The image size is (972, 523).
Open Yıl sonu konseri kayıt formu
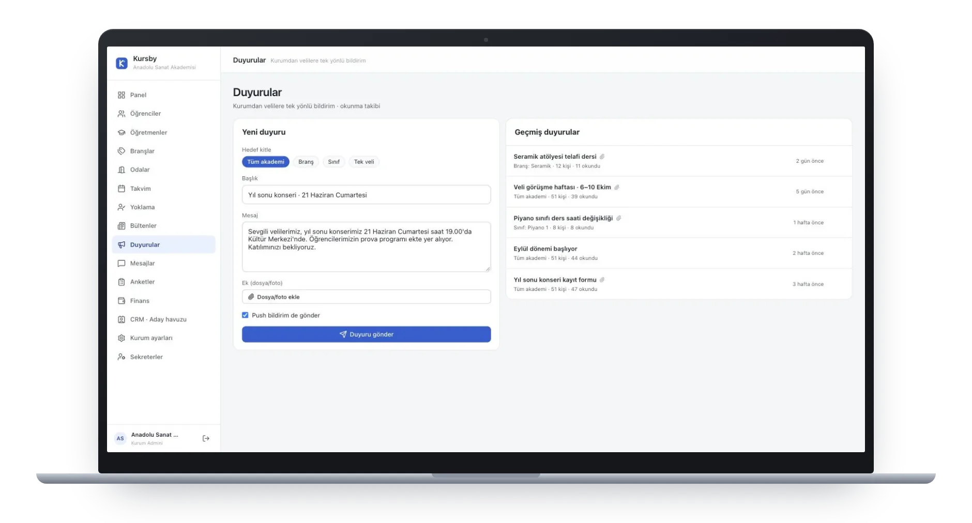679,284
